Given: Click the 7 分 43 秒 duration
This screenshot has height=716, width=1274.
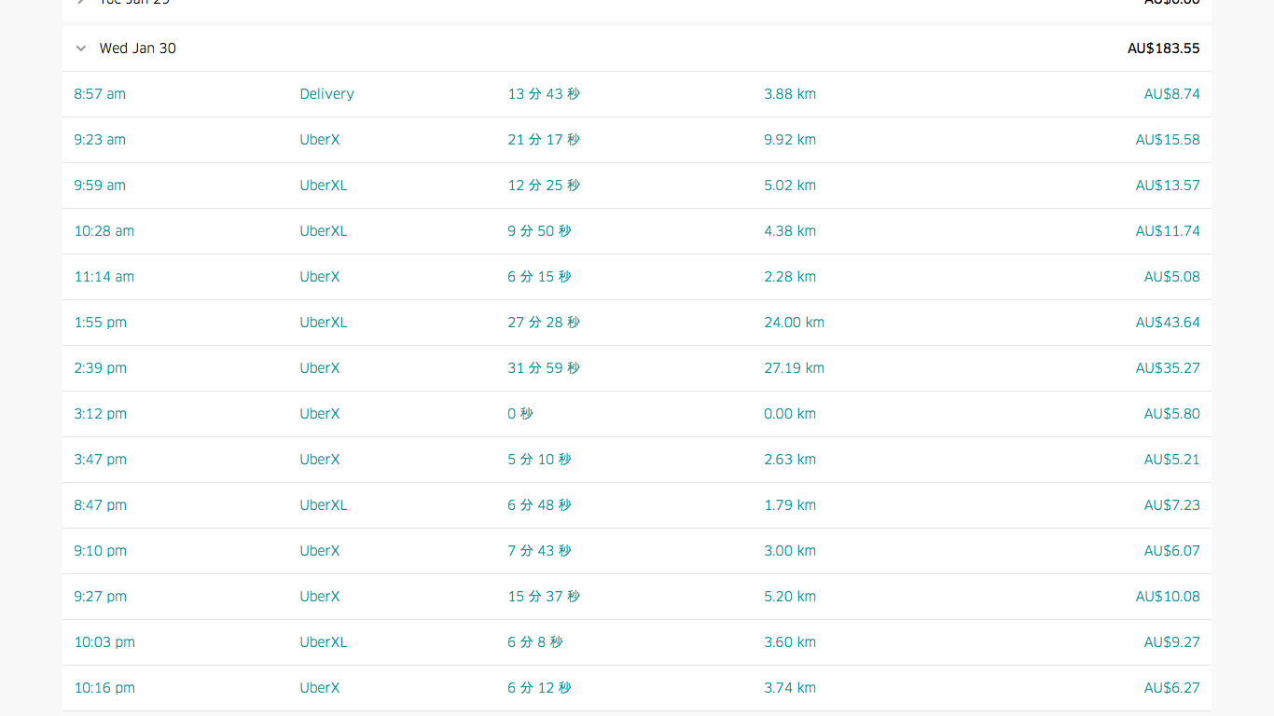Looking at the screenshot, I should [x=540, y=551].
